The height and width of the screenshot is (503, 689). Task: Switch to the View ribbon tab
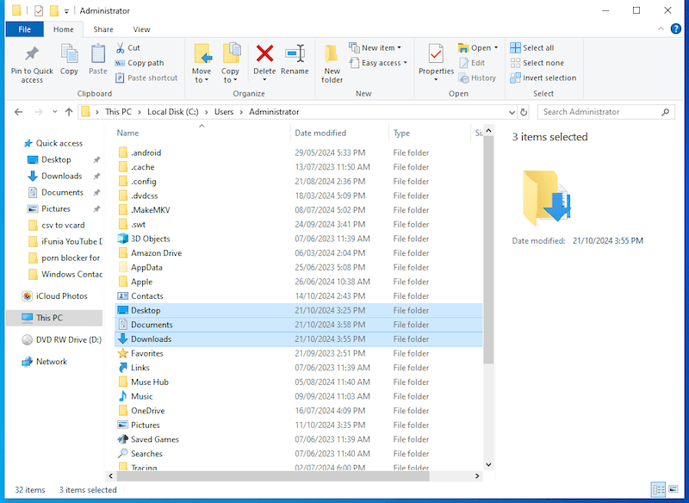pyautogui.click(x=141, y=29)
